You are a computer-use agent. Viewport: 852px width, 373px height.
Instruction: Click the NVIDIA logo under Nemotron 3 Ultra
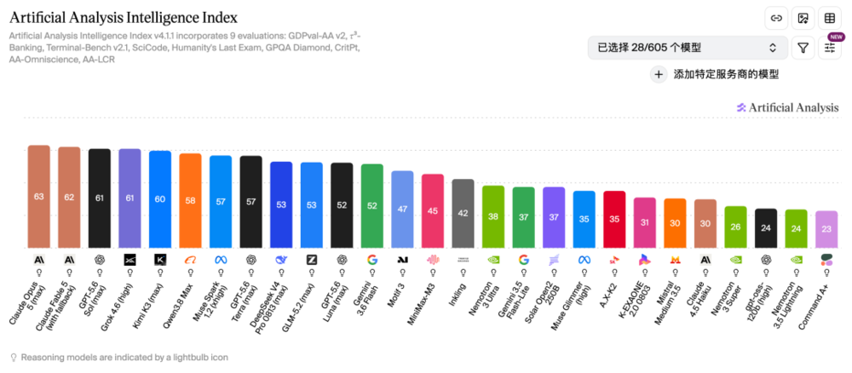(x=493, y=260)
